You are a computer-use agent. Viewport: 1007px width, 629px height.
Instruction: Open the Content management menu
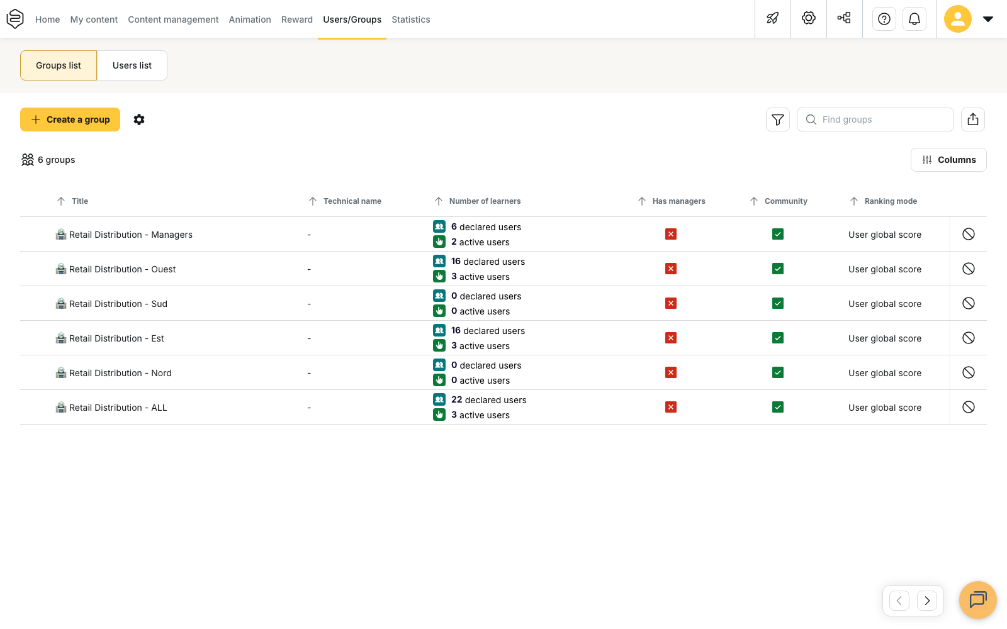tap(173, 19)
